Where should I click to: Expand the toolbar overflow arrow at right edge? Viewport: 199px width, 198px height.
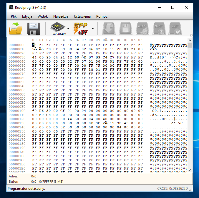coord(191,35)
